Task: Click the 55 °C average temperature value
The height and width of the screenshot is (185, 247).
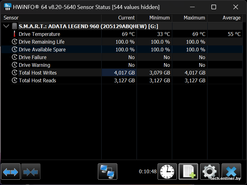Action: 234,34
